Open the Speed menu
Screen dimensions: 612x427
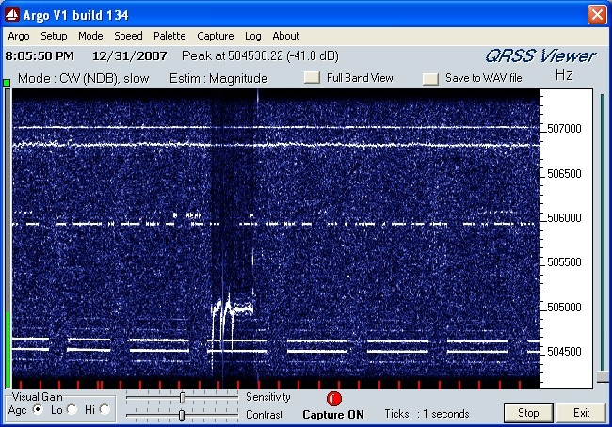(128, 37)
